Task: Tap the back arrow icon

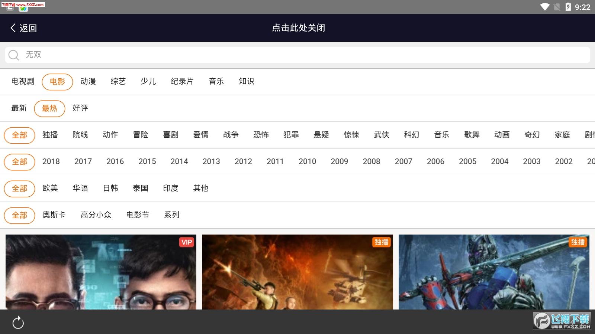Action: tap(13, 28)
